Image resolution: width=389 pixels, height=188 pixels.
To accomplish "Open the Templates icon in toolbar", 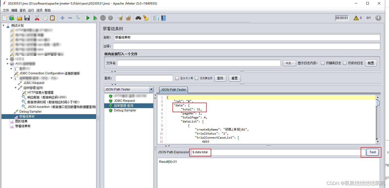I will [12, 18].
